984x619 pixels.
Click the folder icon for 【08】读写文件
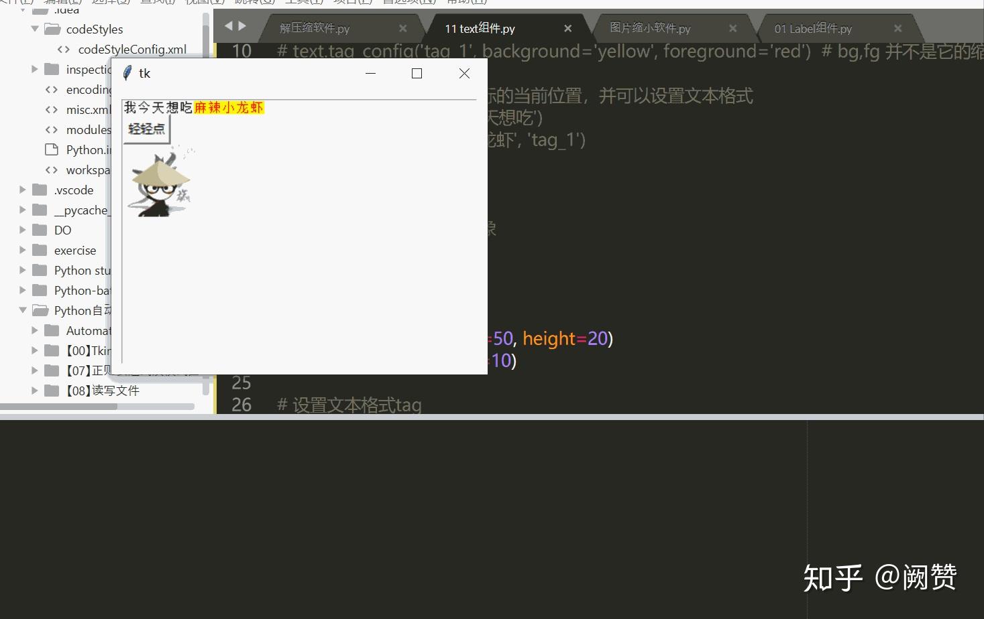pyautogui.click(x=51, y=390)
